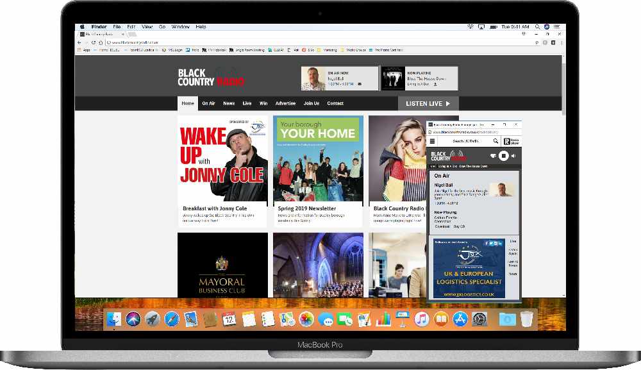Click the browser back arrow
The width and height of the screenshot is (641, 370).
pyautogui.click(x=79, y=42)
